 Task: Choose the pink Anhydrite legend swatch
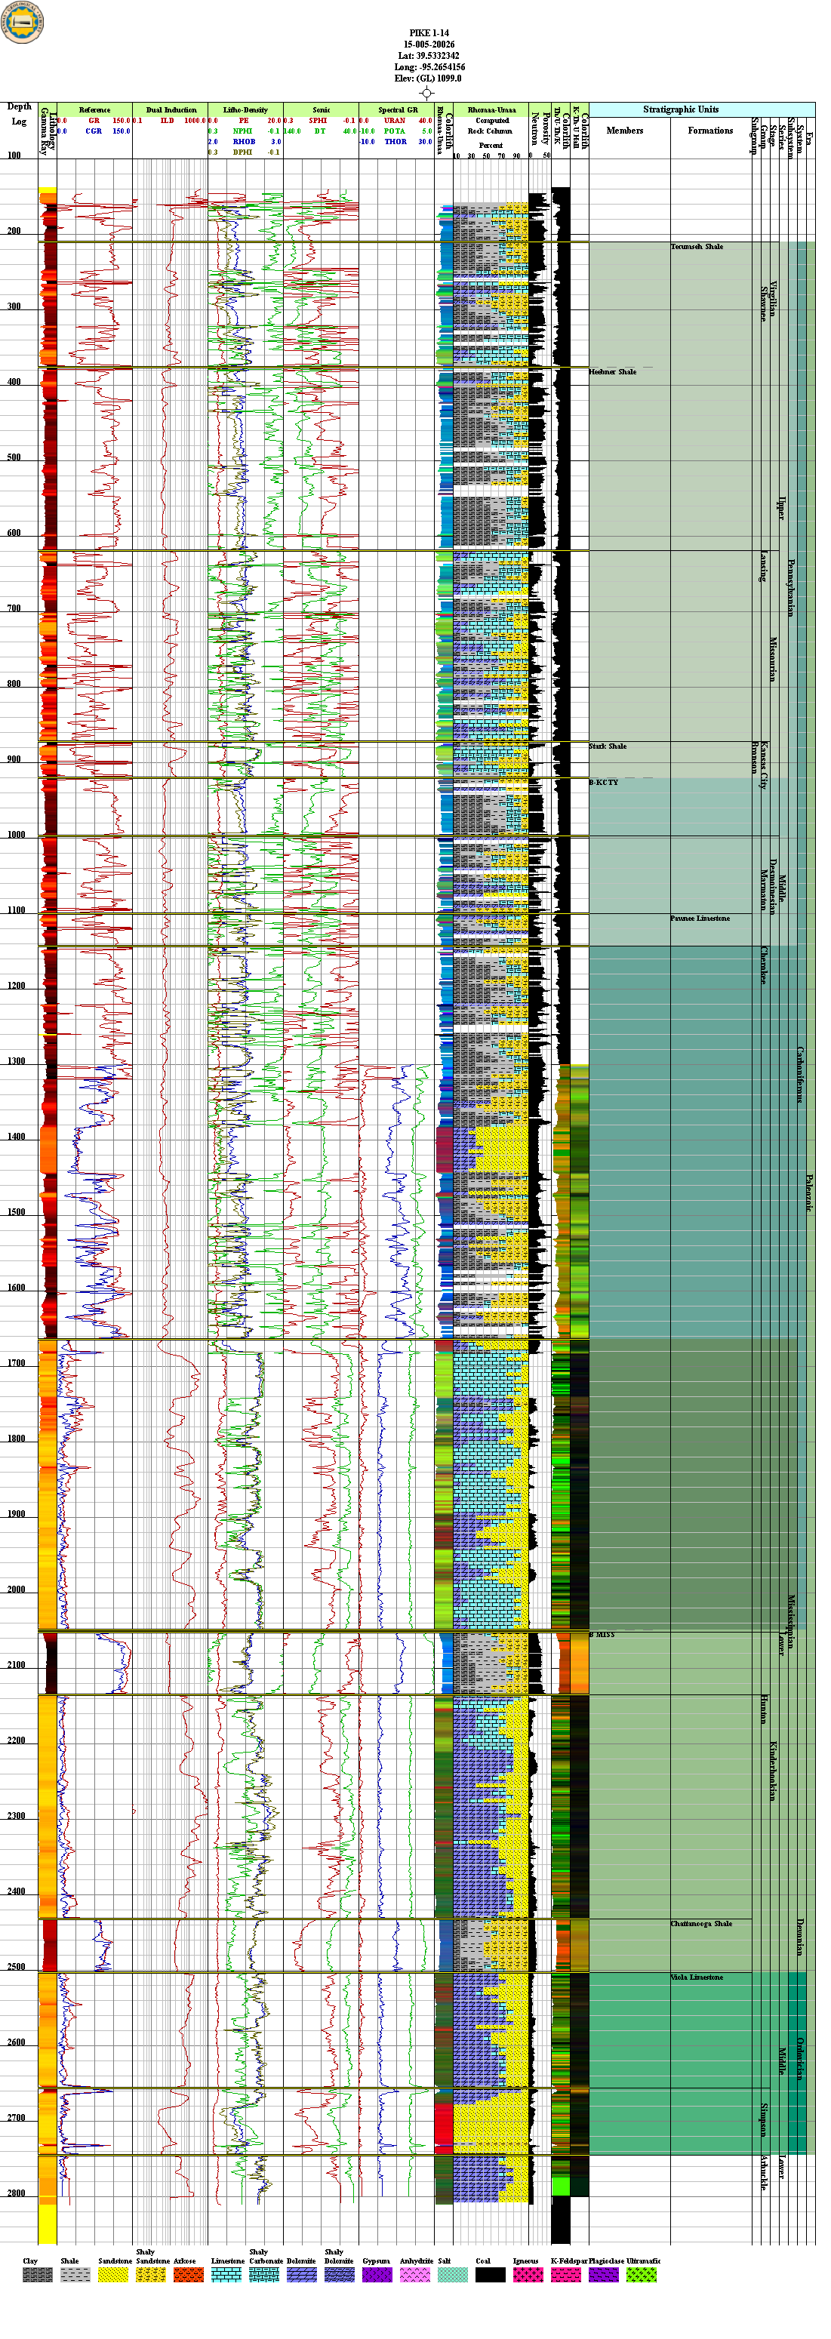pos(415,2275)
